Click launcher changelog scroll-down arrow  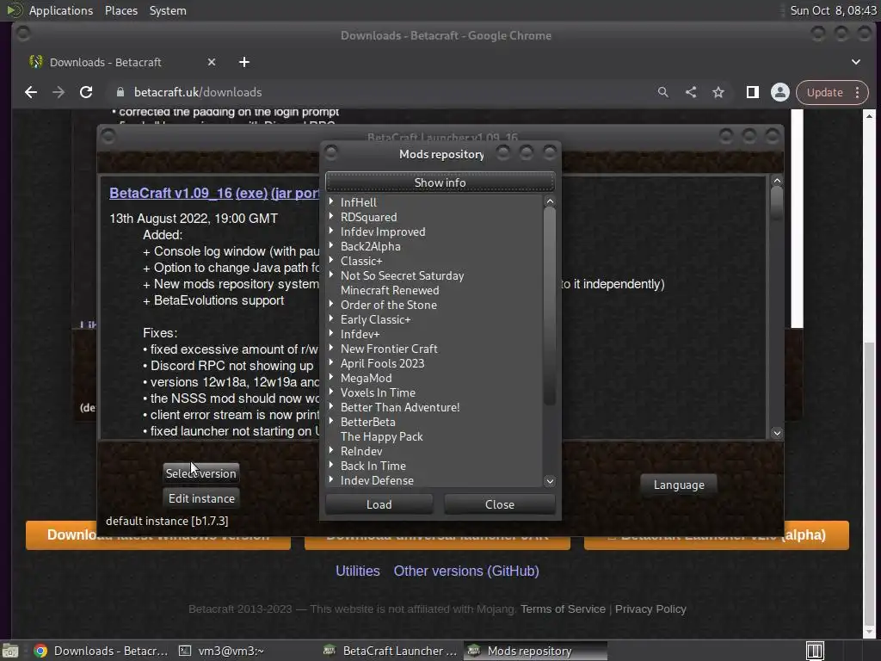(x=777, y=433)
